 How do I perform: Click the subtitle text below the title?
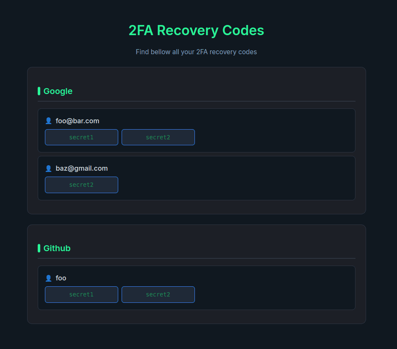tap(196, 52)
